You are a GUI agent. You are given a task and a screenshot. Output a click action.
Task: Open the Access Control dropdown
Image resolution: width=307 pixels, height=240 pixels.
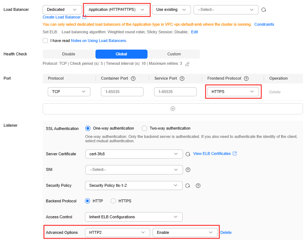tap(134, 217)
